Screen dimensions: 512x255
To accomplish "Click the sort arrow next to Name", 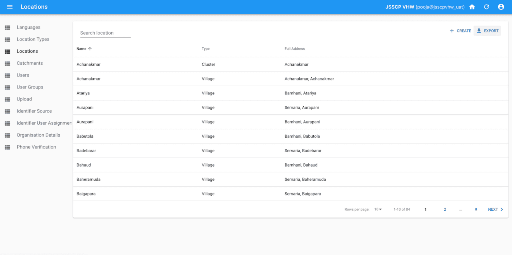I will click(90, 49).
